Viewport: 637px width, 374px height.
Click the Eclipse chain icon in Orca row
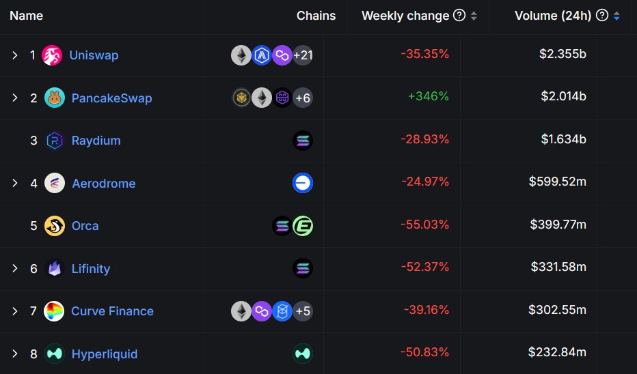[303, 226]
